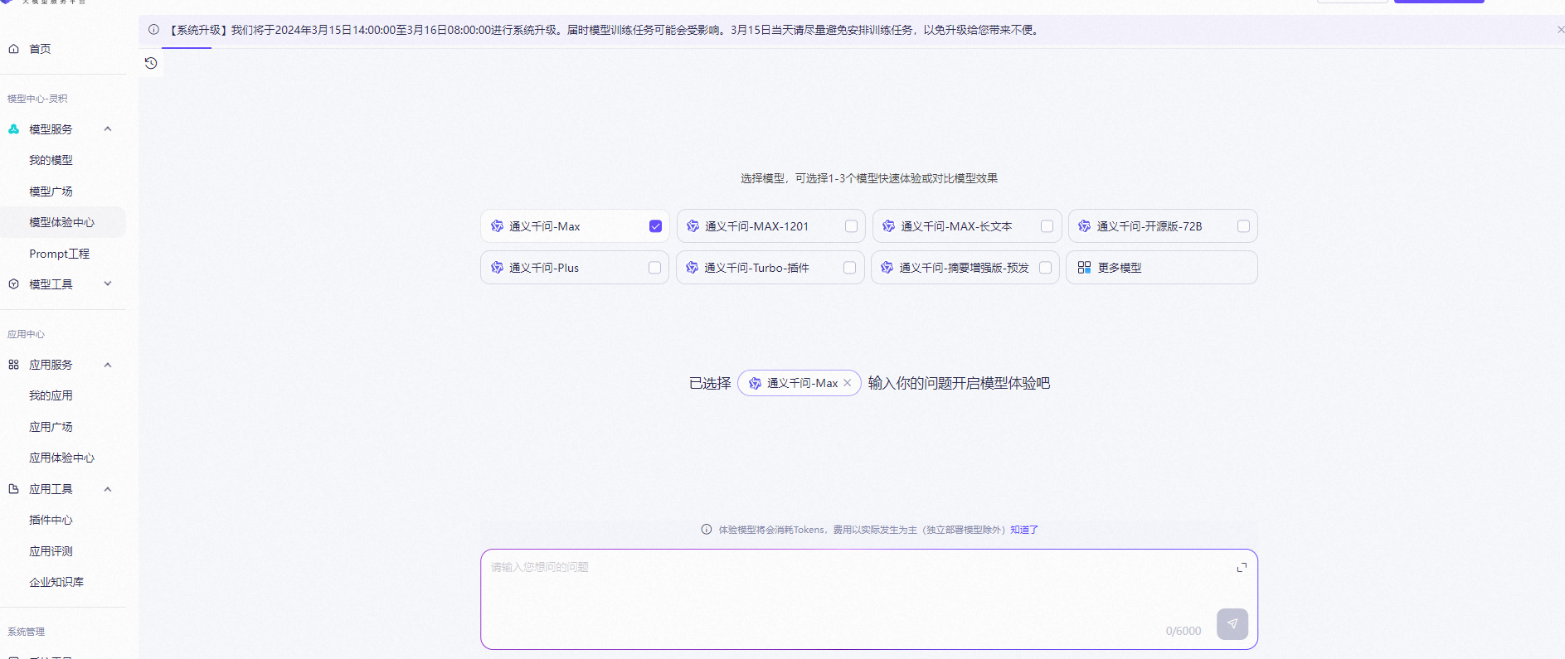
Task: Collapse the 应用工具 menu chevron
Action: coord(108,489)
